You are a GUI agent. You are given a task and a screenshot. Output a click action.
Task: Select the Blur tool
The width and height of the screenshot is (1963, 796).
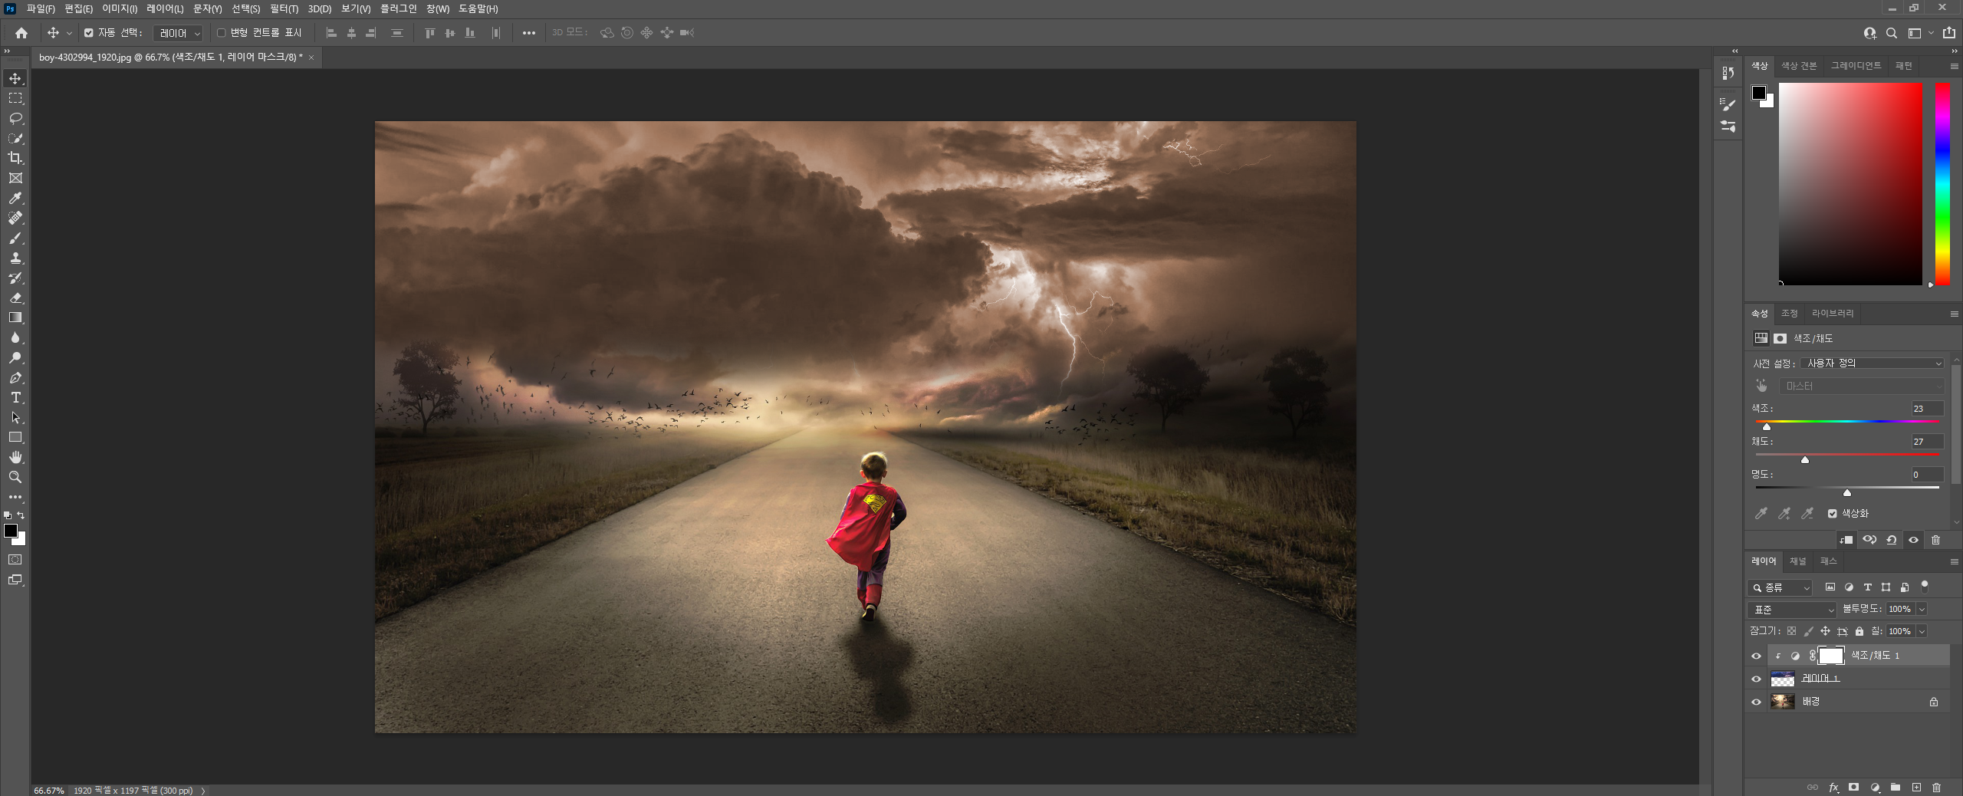(15, 337)
